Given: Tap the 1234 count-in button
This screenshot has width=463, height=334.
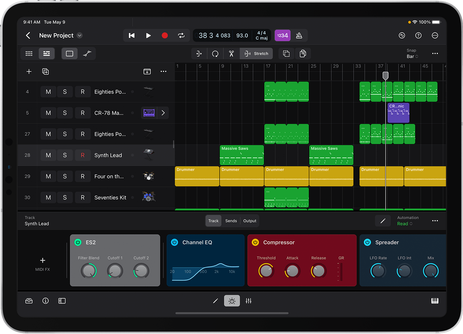Looking at the screenshot, I should click(282, 35).
